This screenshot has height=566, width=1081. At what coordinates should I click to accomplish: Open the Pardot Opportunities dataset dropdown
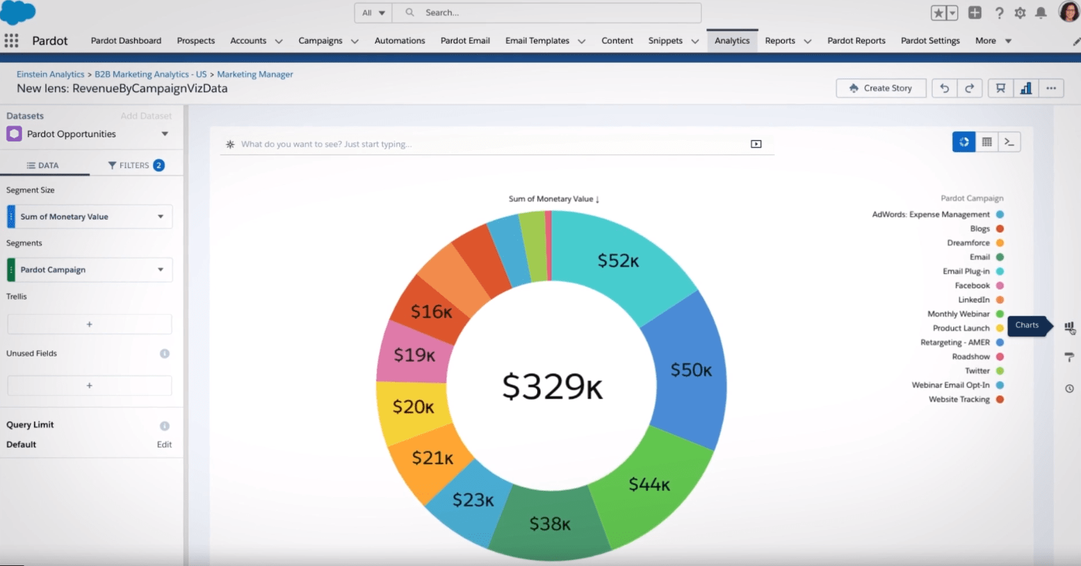[165, 134]
